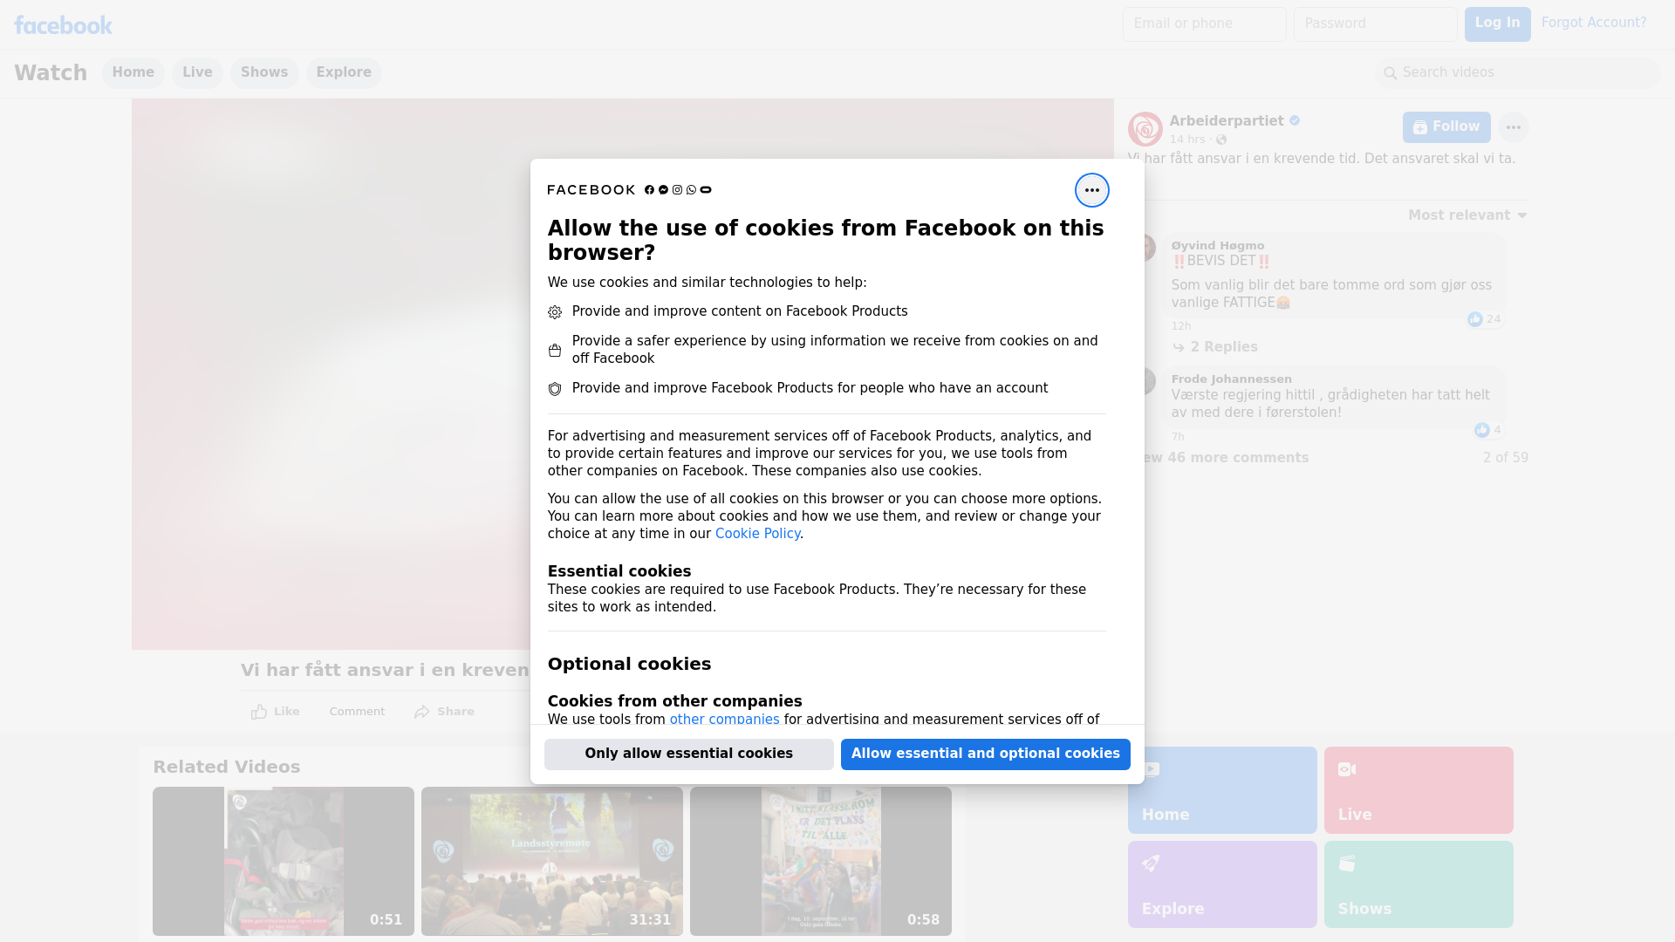1675x942 pixels.
Task: Click the Watch heading
Action: [51, 73]
